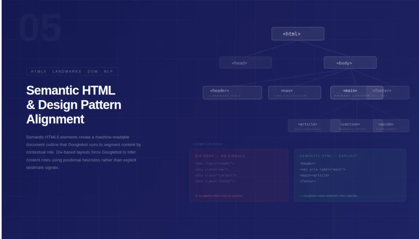This screenshot has width=419, height=239.
Task: Select the NLP label in the tag strip
Action: click(x=109, y=71)
